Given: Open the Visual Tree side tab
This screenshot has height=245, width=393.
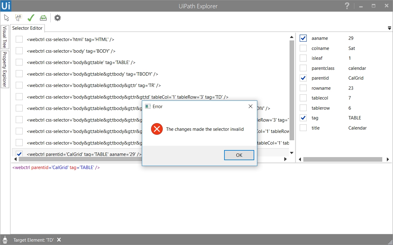Looking at the screenshot, I should (x=5, y=37).
